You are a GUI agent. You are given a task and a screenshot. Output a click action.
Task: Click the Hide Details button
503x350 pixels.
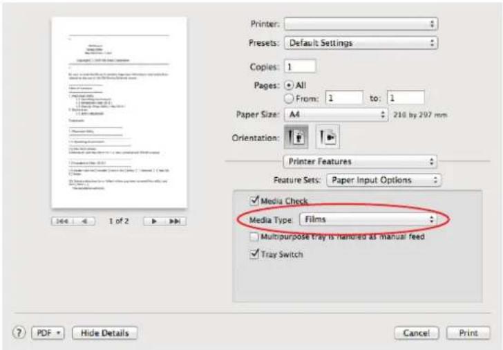pyautogui.click(x=105, y=333)
